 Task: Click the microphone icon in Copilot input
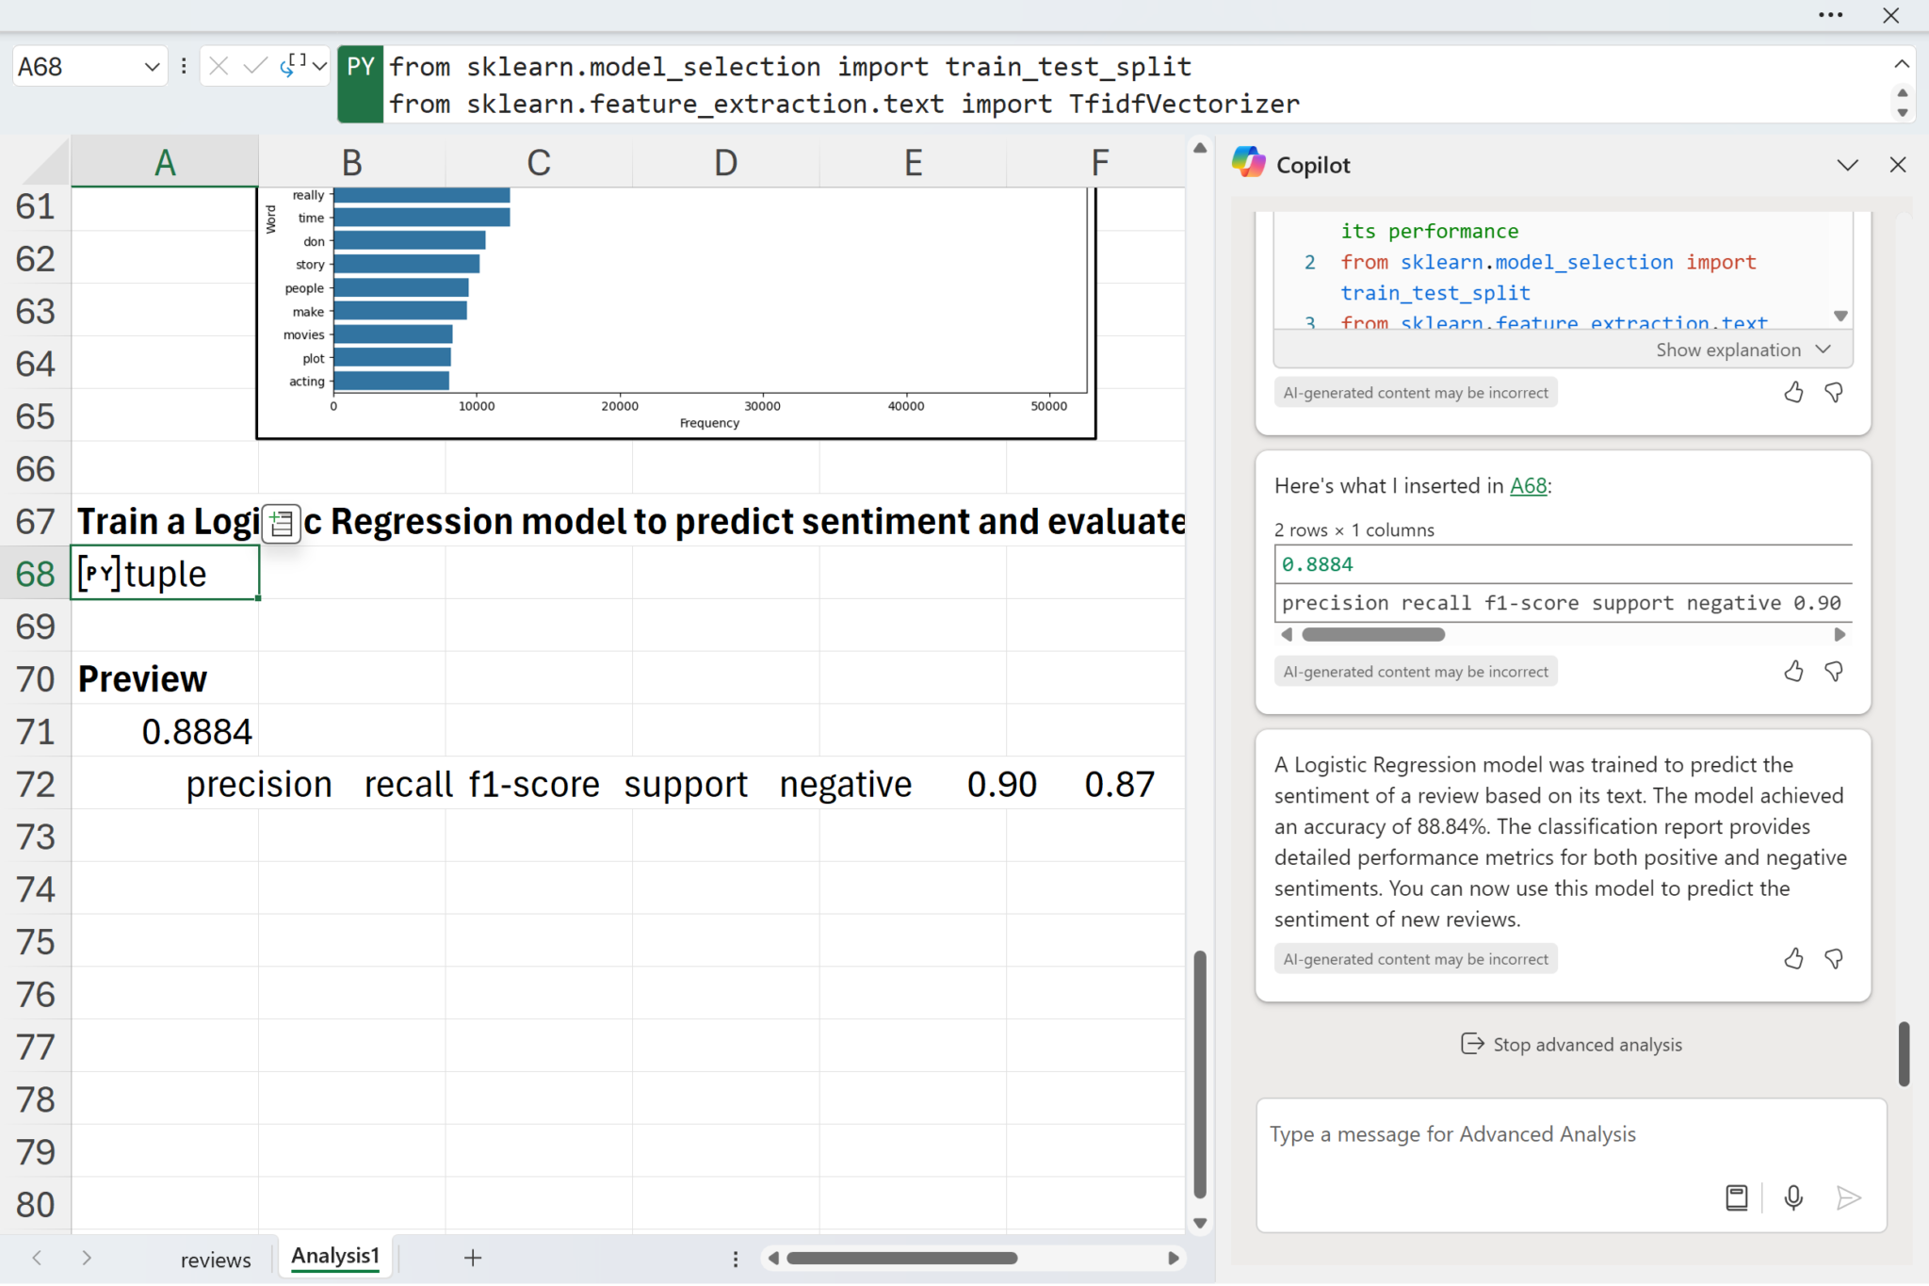point(1793,1197)
